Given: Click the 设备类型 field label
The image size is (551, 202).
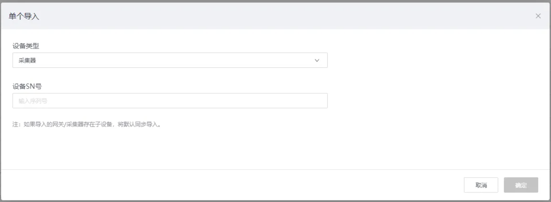Looking at the screenshot, I should coord(26,46).
